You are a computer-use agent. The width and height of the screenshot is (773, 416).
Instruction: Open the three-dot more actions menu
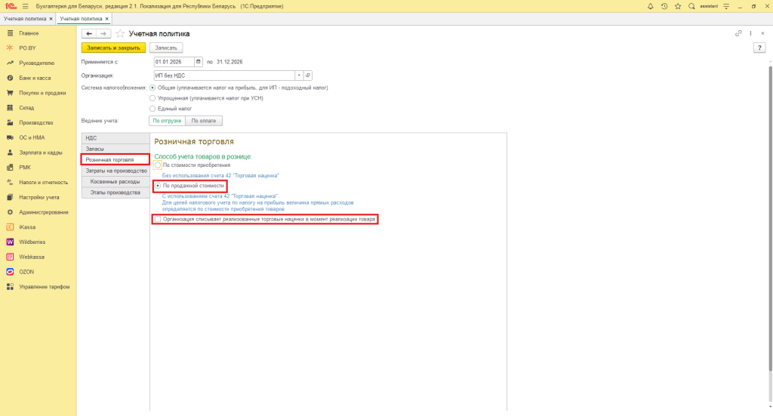(750, 34)
